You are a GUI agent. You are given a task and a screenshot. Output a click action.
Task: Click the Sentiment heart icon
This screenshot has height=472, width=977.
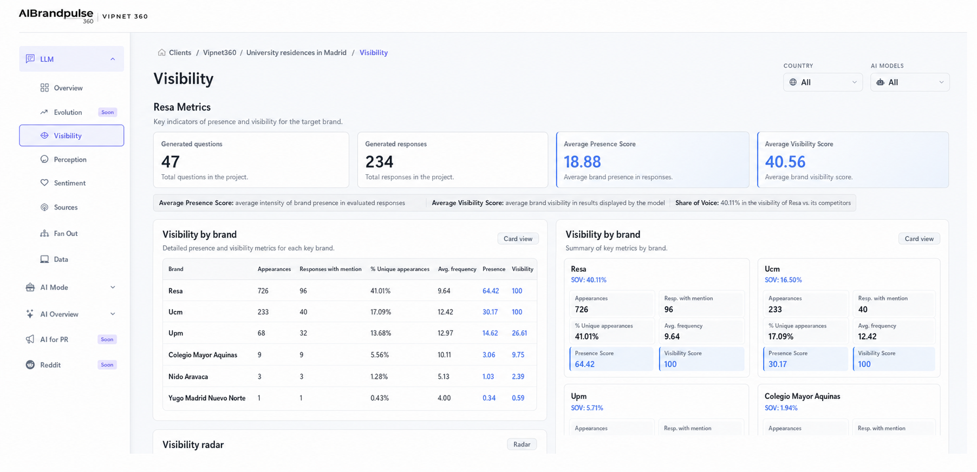click(x=44, y=183)
